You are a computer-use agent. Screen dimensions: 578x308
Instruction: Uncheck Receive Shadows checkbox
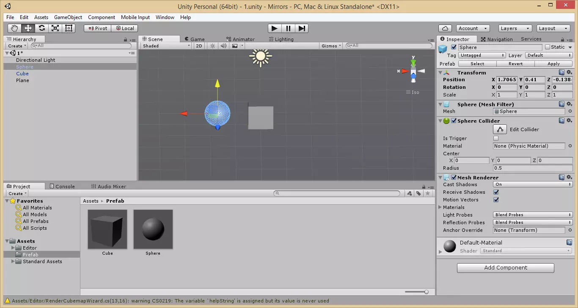[496, 192]
